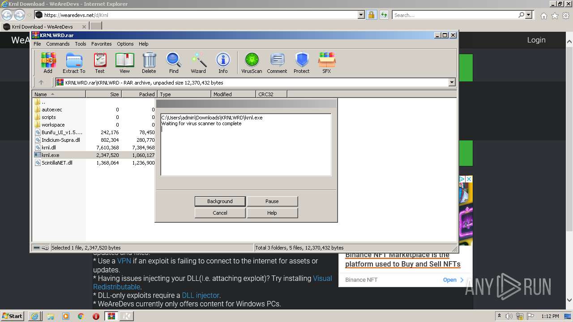Click the drive icon in WinRAR status bar

tap(37, 248)
